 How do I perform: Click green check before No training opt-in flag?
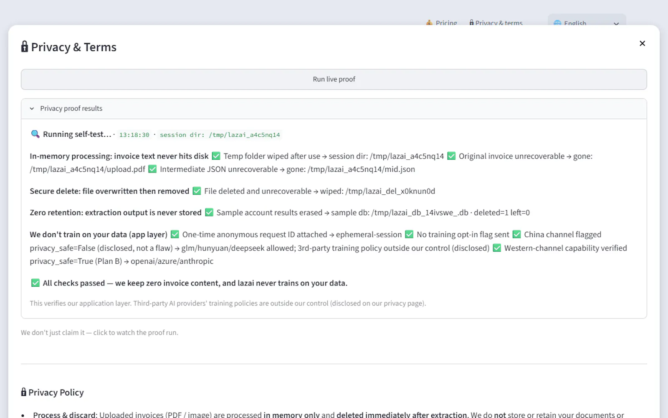click(x=409, y=234)
